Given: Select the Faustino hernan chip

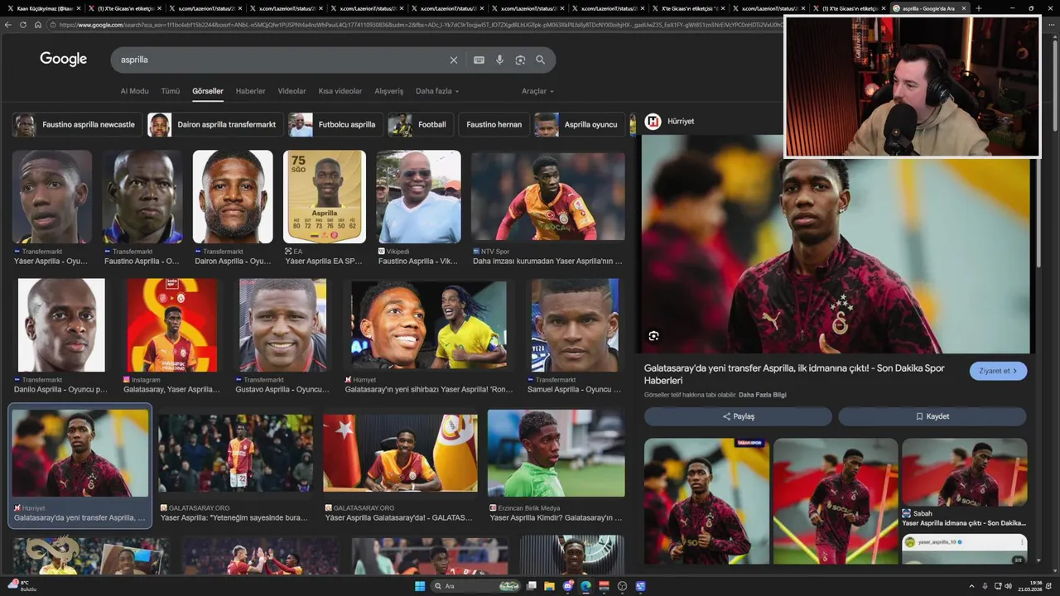Looking at the screenshot, I should 494,125.
